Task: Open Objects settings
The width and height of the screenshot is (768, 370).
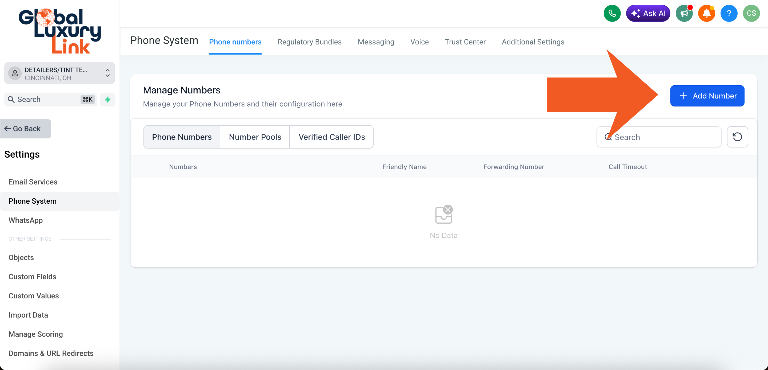Action: 21,257
